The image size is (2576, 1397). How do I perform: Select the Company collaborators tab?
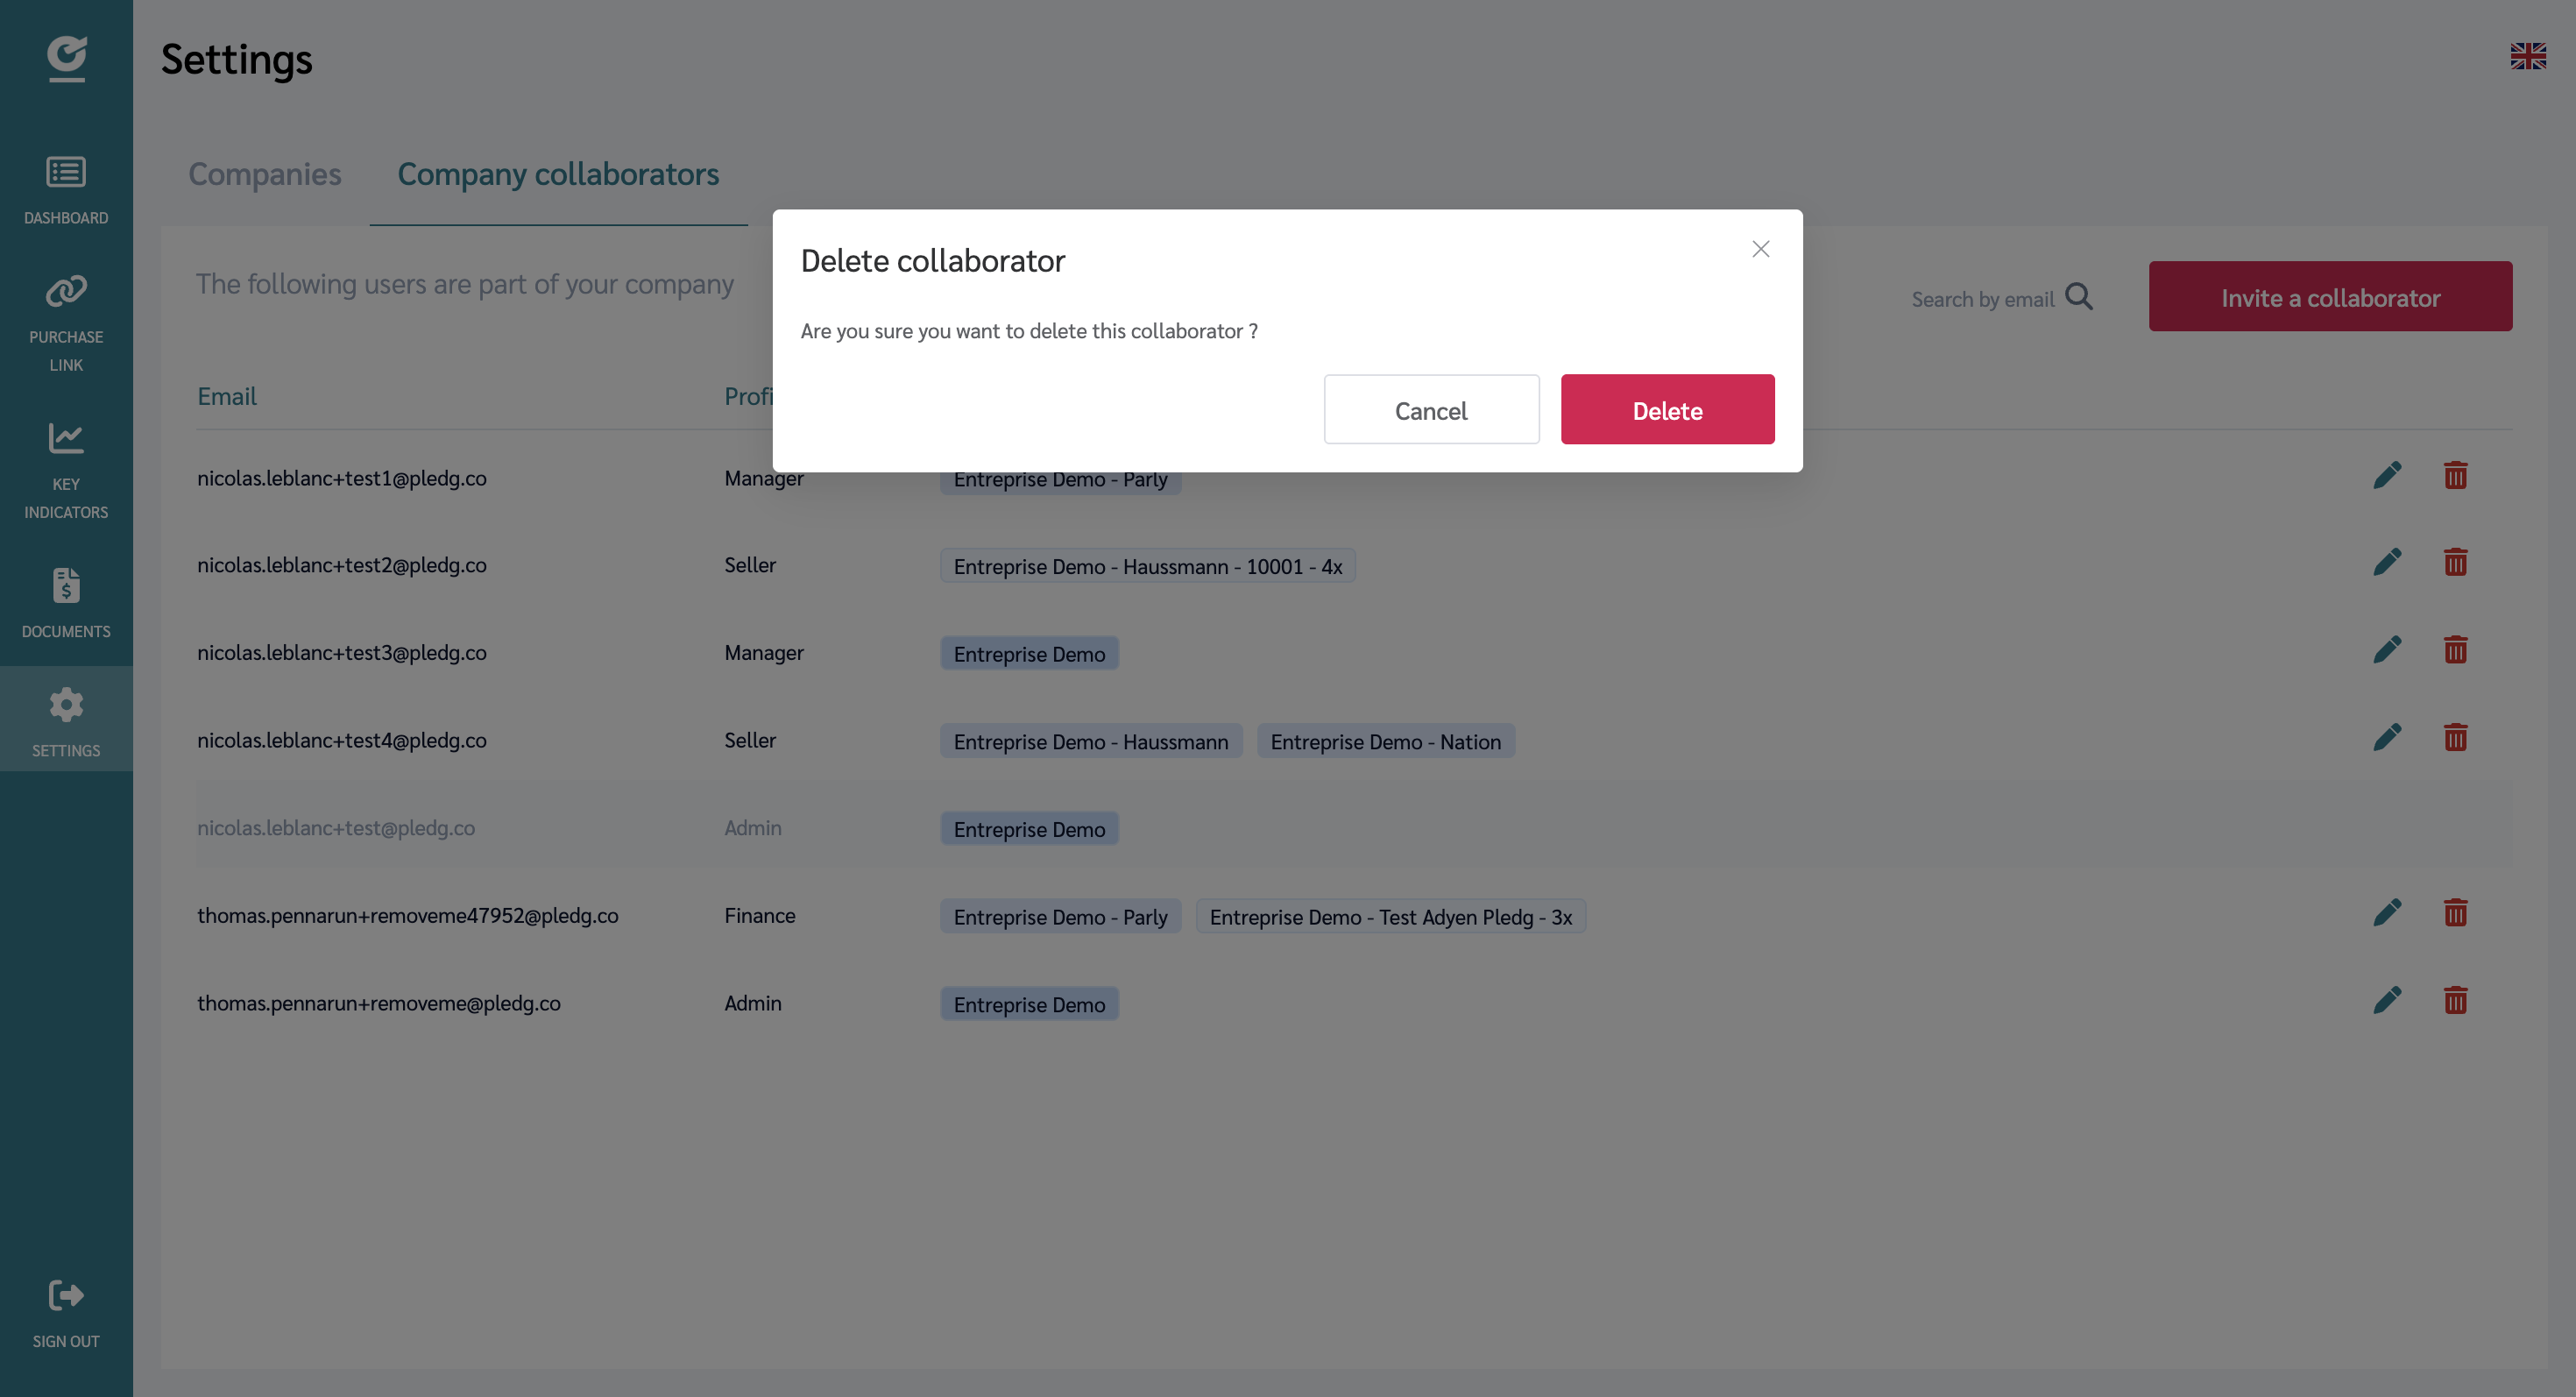click(558, 174)
